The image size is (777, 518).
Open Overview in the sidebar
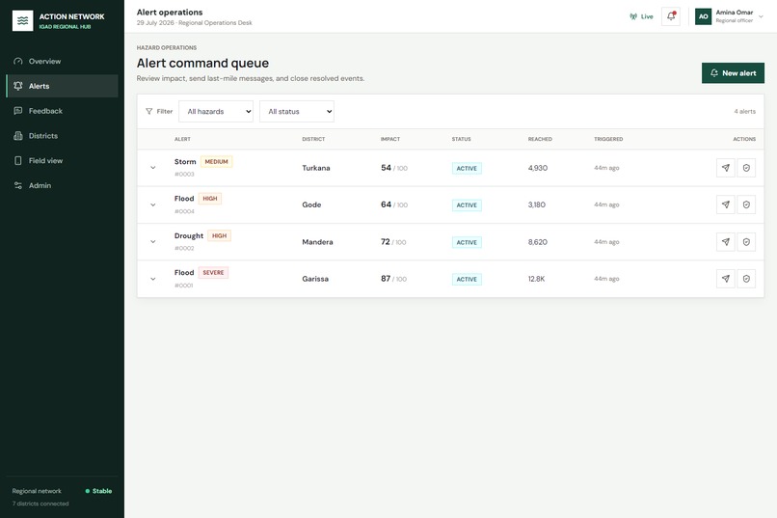point(62,61)
